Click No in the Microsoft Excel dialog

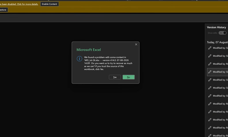129,77
